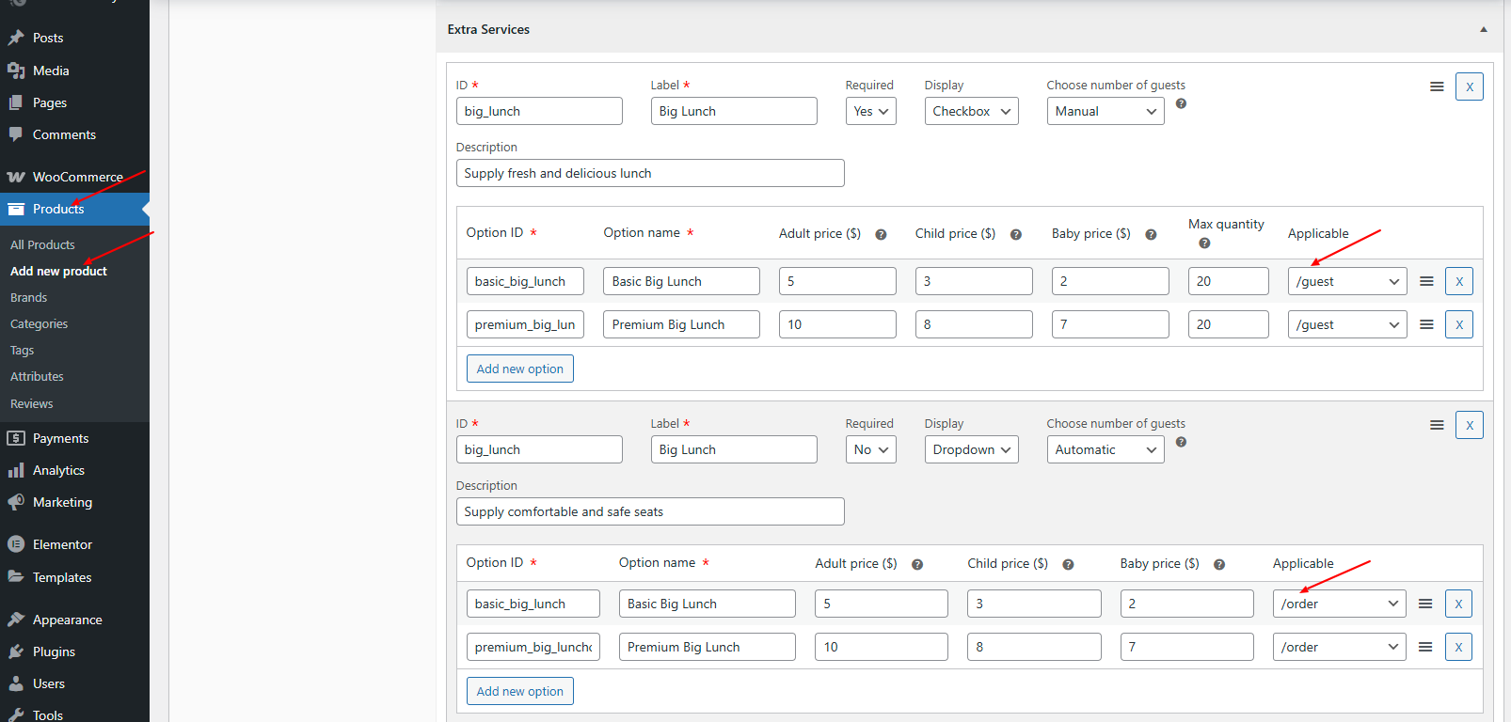Go to All Products submenu
The width and height of the screenshot is (1511, 722).
pos(42,244)
